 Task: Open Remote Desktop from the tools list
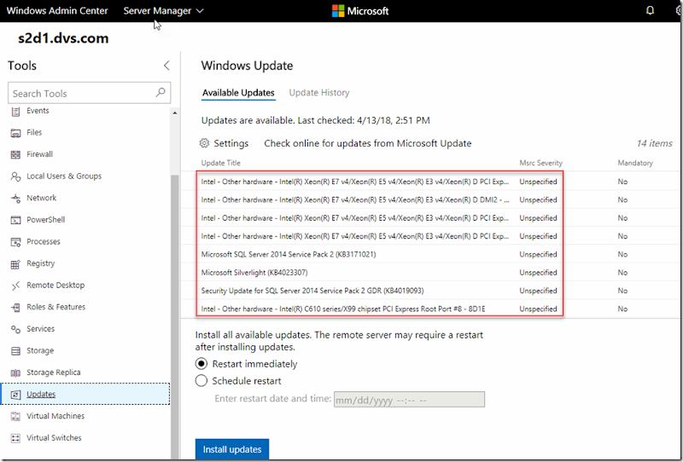tap(55, 285)
